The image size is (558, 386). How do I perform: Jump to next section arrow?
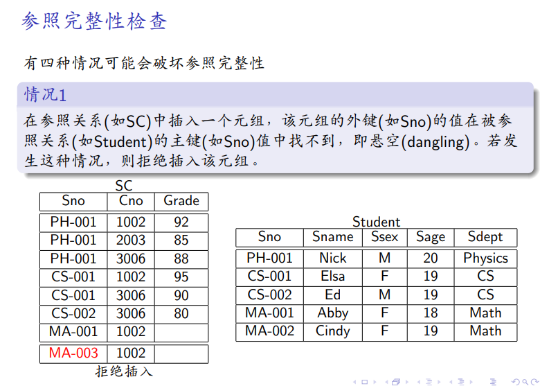(469, 381)
